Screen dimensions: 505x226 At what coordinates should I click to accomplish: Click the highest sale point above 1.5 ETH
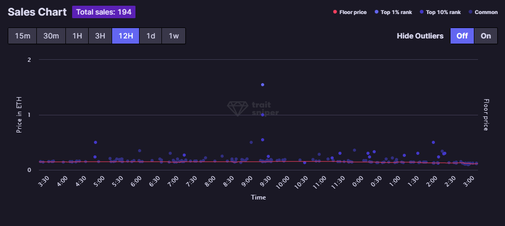pyautogui.click(x=263, y=85)
